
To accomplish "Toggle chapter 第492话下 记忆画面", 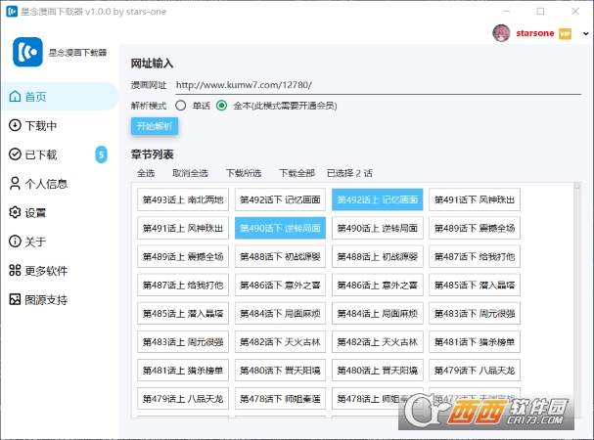I will pyautogui.click(x=280, y=199).
